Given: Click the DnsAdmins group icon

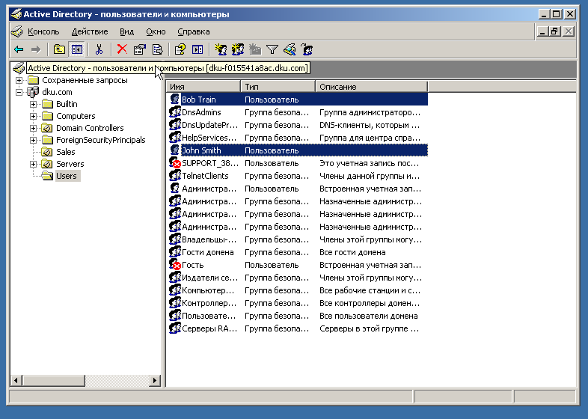Looking at the screenshot, I should (175, 112).
